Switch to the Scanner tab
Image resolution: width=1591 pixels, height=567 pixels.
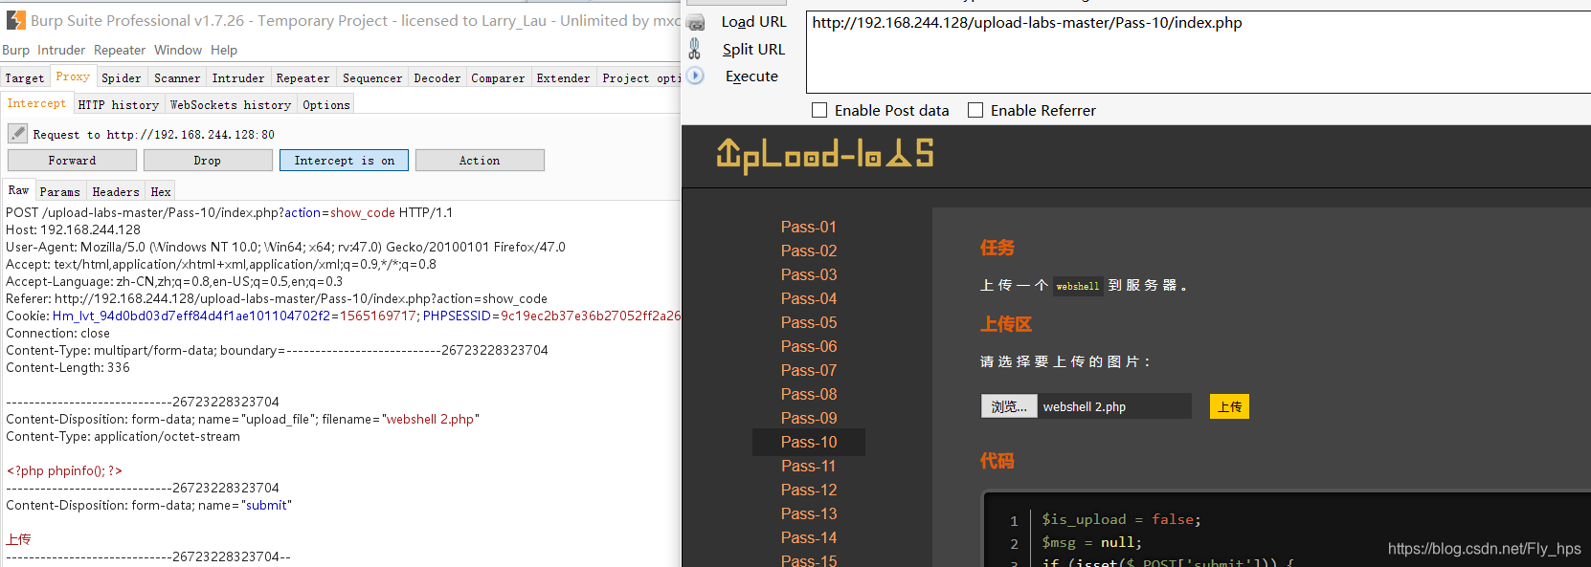click(177, 78)
